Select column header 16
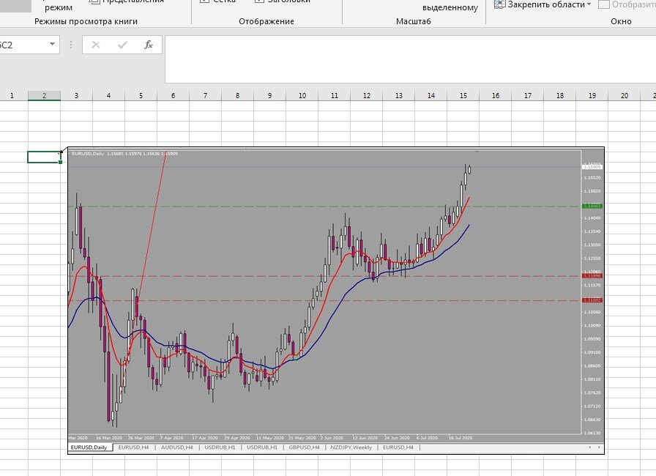The image size is (656, 476). [496, 96]
